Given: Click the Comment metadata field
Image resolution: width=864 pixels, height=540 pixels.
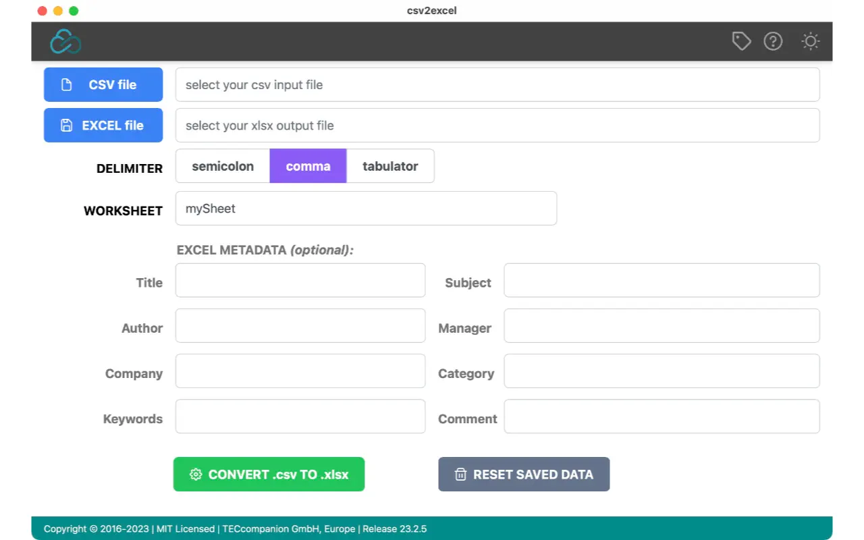Looking at the screenshot, I should coord(661,416).
